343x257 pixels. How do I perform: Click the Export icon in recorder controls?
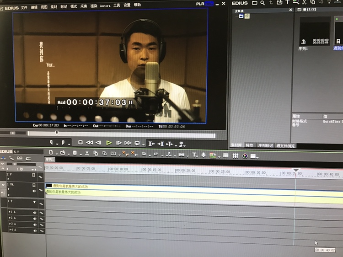181,144
